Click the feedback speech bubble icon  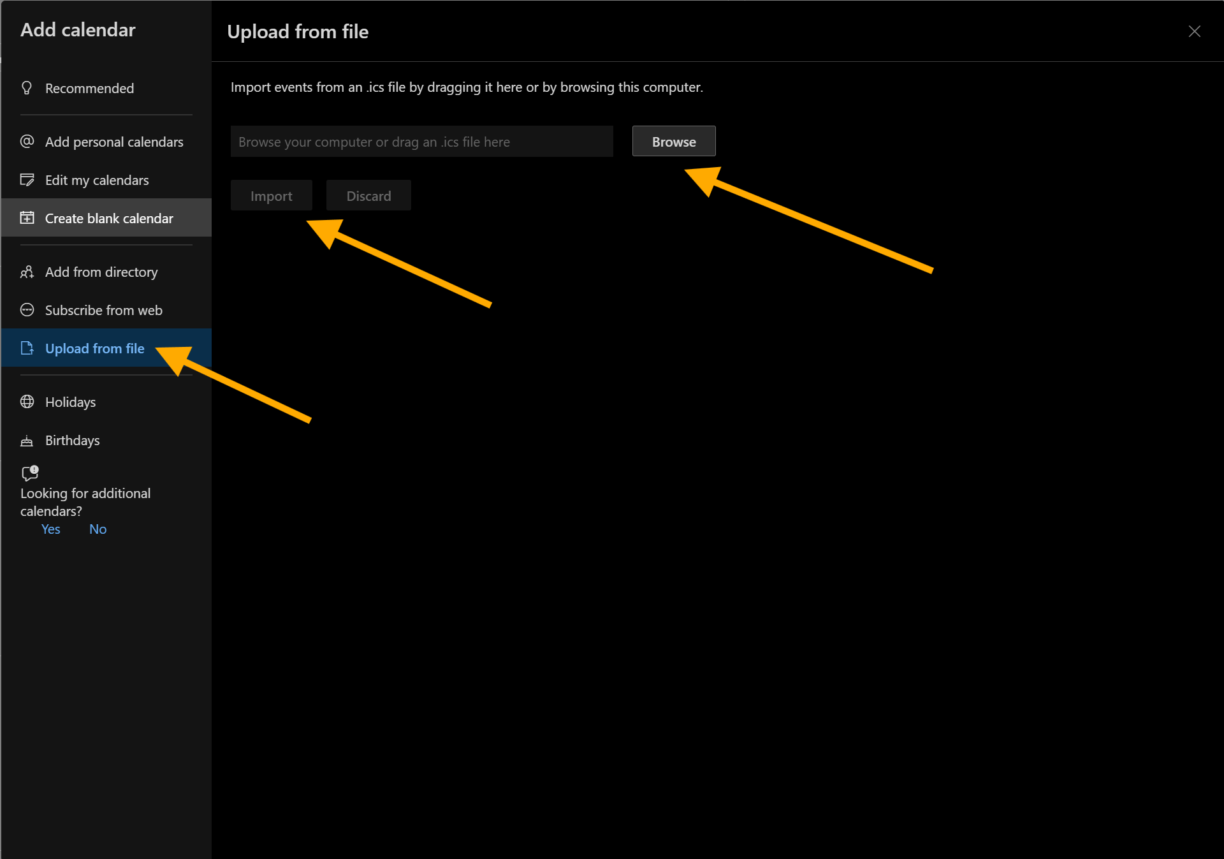point(29,473)
